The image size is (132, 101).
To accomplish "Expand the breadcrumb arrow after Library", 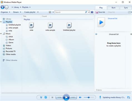I will tap(21, 7).
